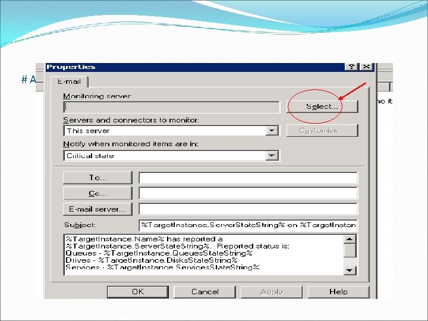428x321 pixels.
Task: Click the Cancel button
Action: (204, 292)
